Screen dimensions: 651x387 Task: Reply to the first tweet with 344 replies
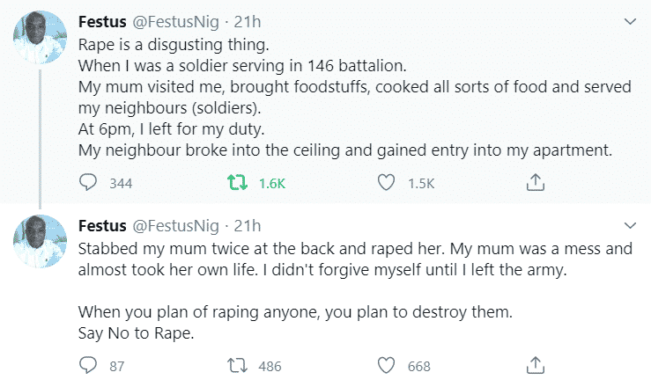88,183
